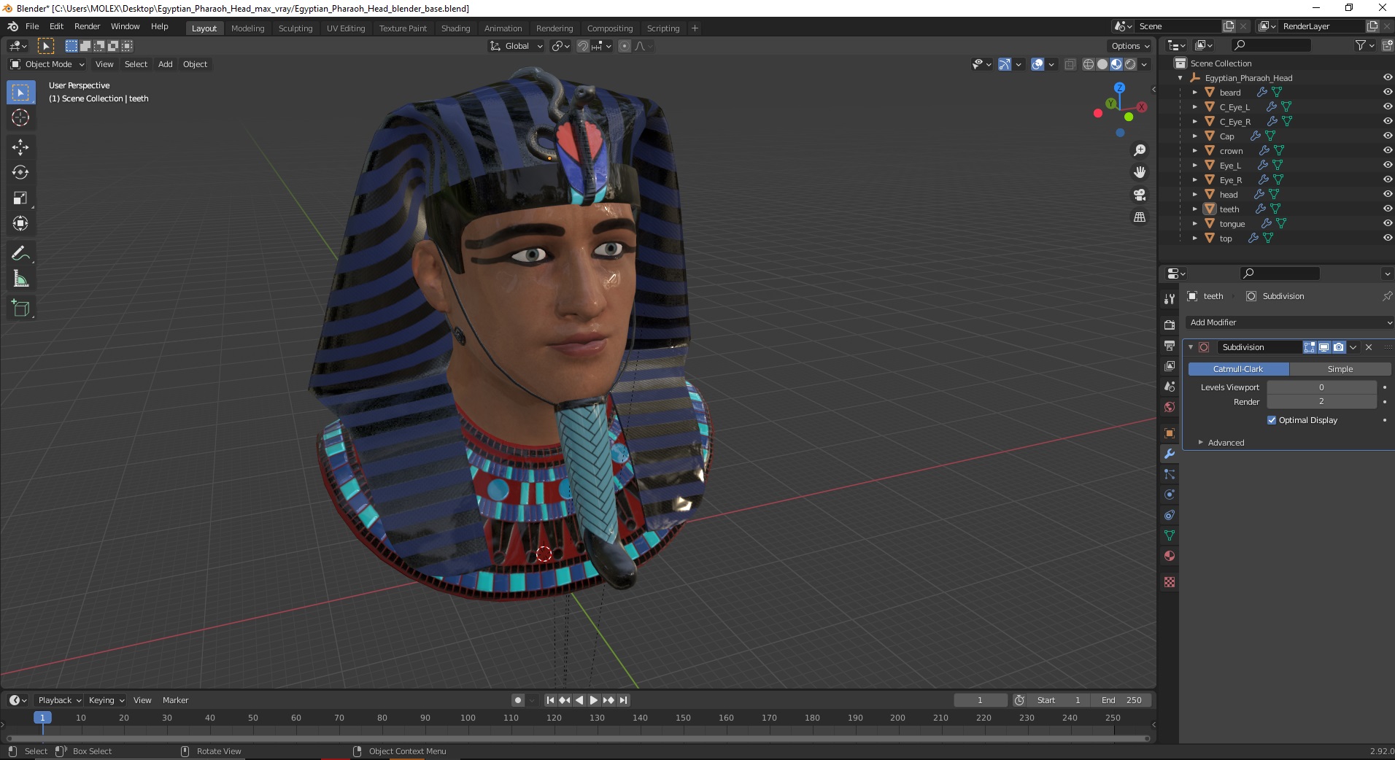Viewport: 1395px width, 760px height.
Task: Open the Particles properties tab
Action: 1170,474
